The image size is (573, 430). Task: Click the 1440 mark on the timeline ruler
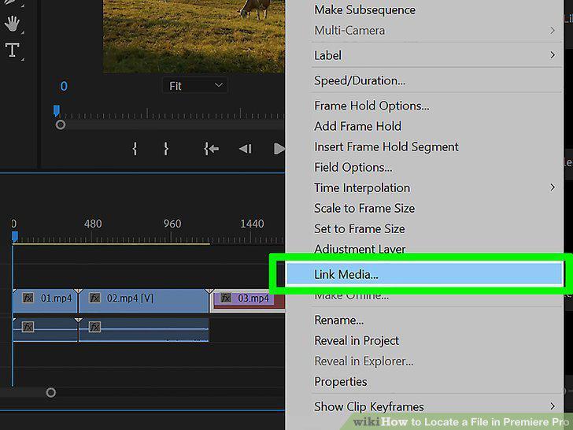(252, 224)
